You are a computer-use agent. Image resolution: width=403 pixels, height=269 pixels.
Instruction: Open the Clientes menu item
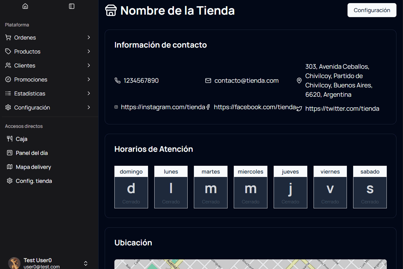[49, 66]
